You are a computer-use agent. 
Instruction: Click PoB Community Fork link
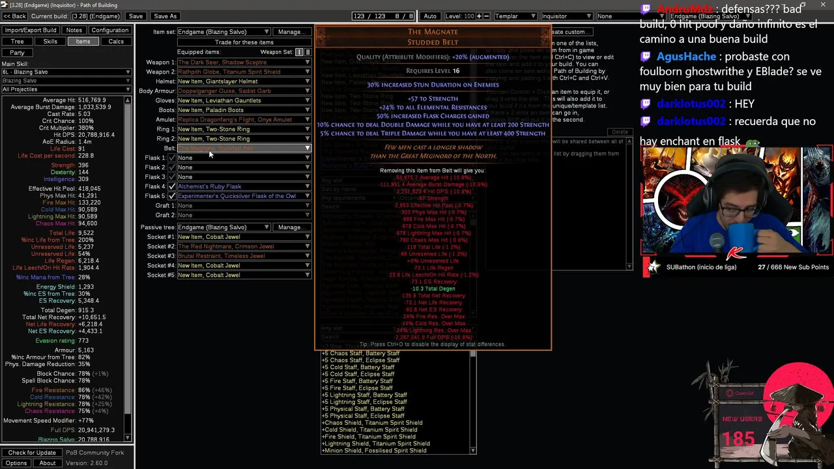coord(94,453)
